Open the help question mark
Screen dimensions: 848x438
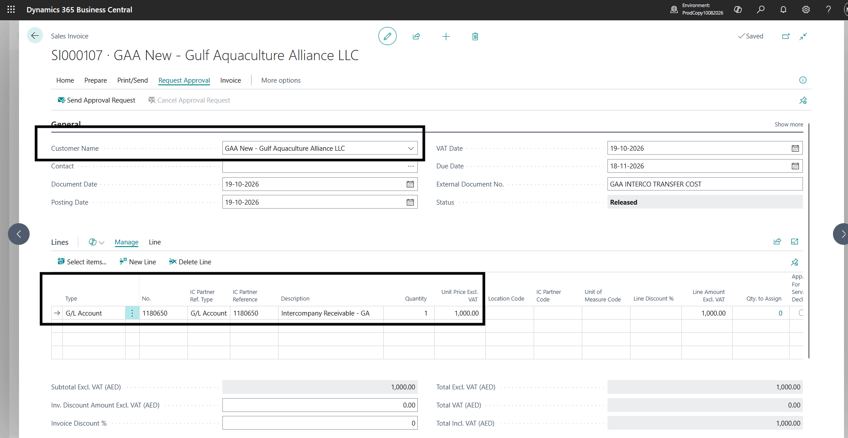coord(828,9)
